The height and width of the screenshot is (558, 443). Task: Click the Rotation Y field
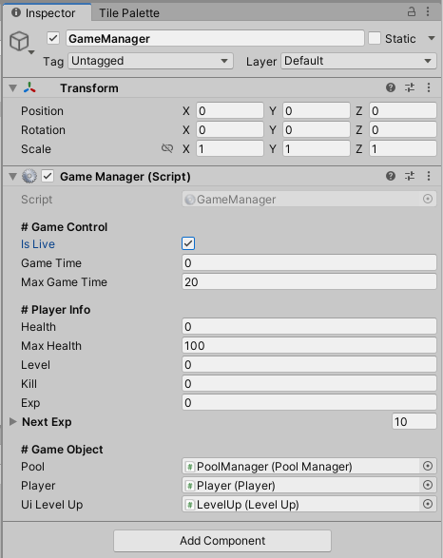tap(317, 130)
